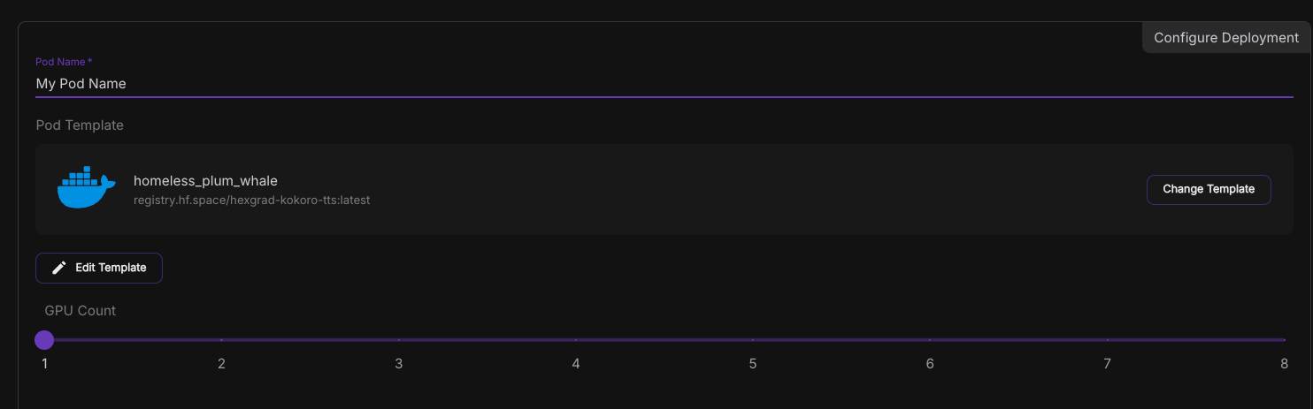Click the purple GPU Count slider handle

tap(44, 340)
